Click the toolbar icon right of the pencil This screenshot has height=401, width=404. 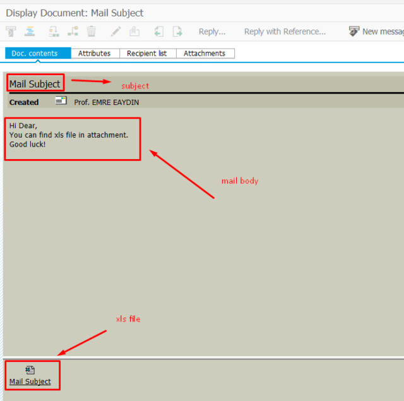point(134,32)
